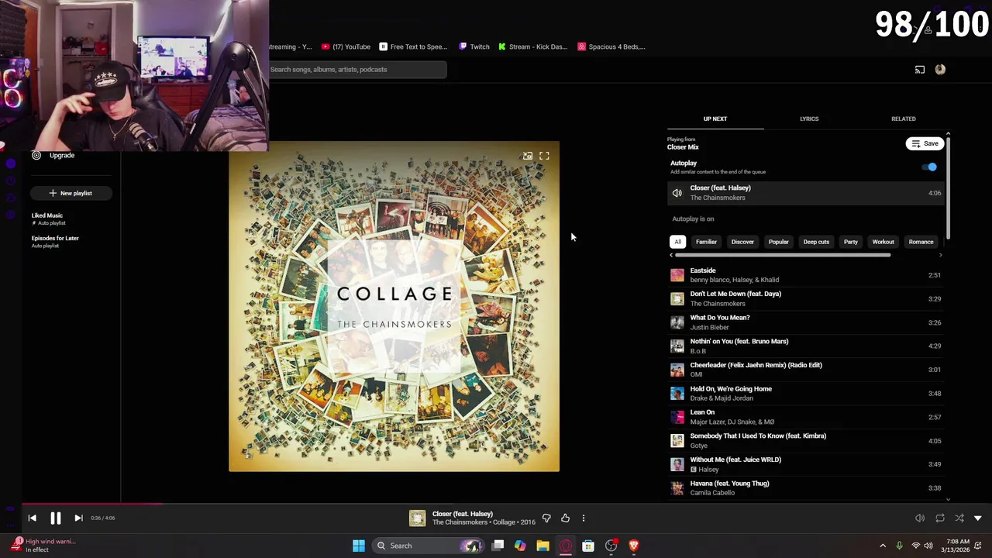Filter the queue by Discover

[742, 242]
